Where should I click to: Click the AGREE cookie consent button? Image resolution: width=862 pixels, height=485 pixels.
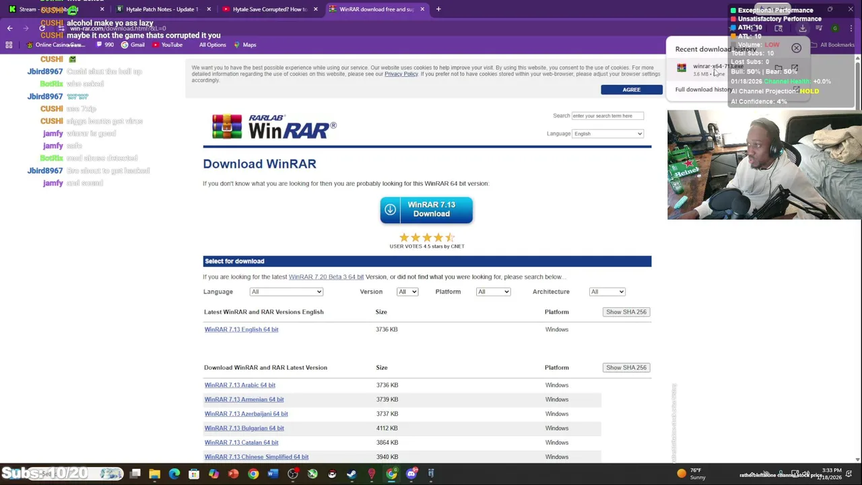click(x=632, y=90)
